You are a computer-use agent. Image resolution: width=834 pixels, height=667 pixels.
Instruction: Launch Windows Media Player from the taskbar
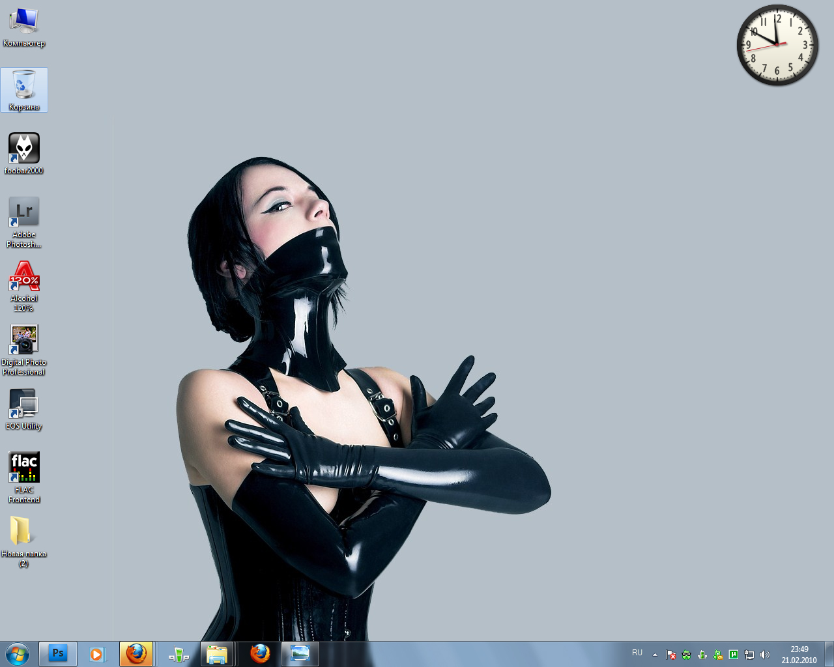pyautogui.click(x=97, y=654)
